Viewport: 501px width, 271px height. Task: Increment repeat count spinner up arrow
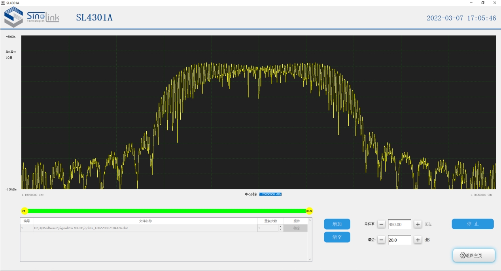(x=281, y=226)
